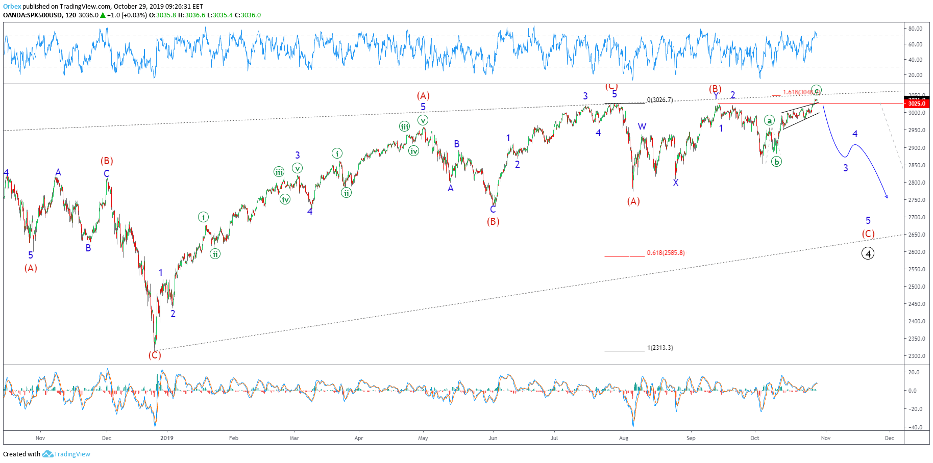Image resolution: width=933 pixels, height=463 pixels.
Task: Click the Apr label on time axis
Action: (x=359, y=438)
